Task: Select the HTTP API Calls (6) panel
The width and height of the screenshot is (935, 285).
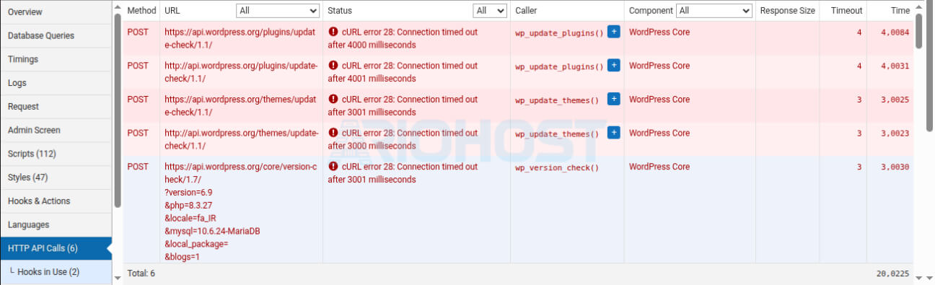Action: pos(56,248)
